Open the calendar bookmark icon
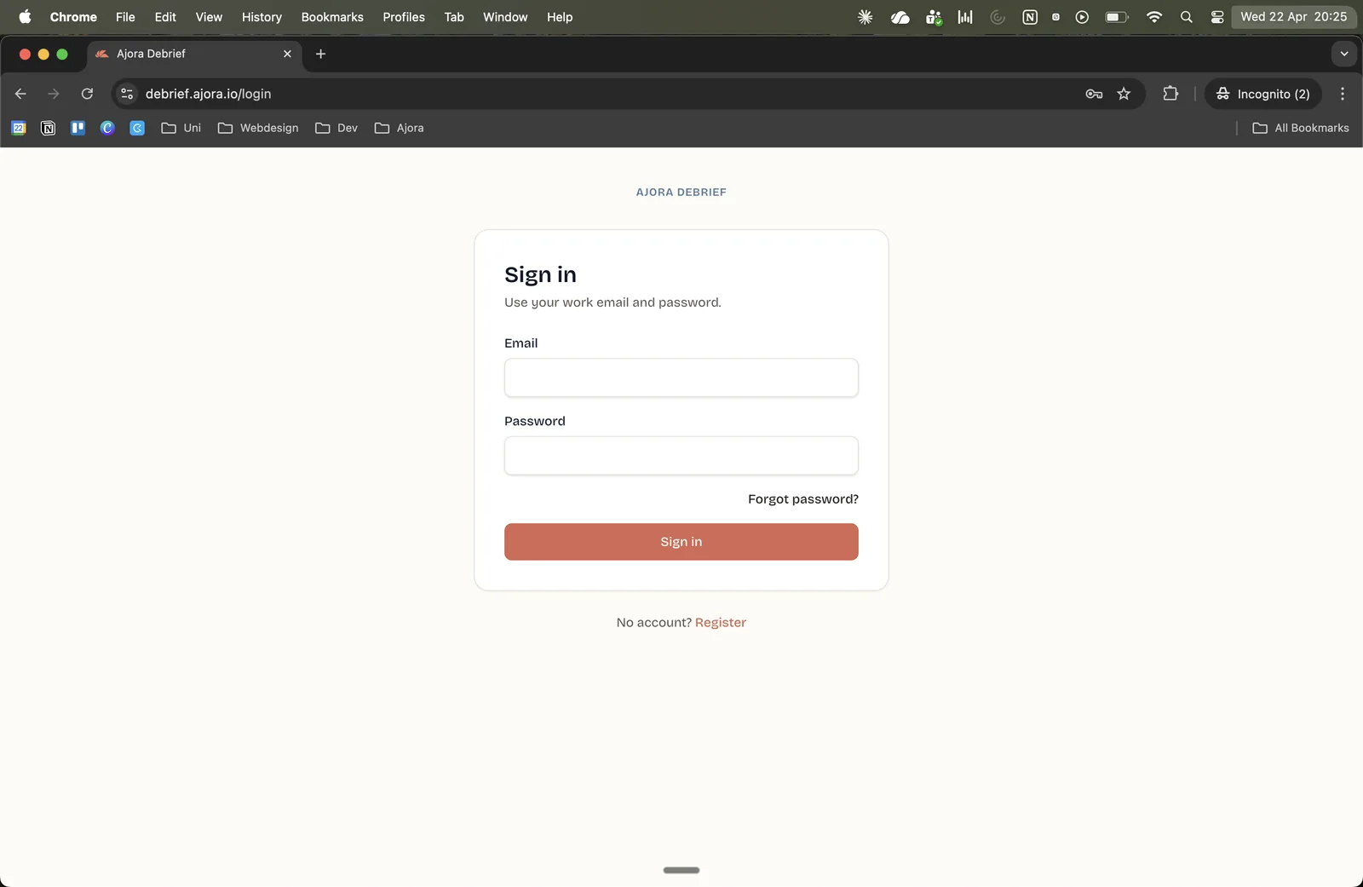This screenshot has height=887, width=1363. pyautogui.click(x=19, y=128)
